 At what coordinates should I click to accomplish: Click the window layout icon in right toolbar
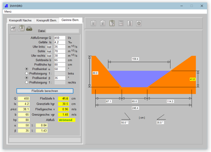click(x=121, y=23)
